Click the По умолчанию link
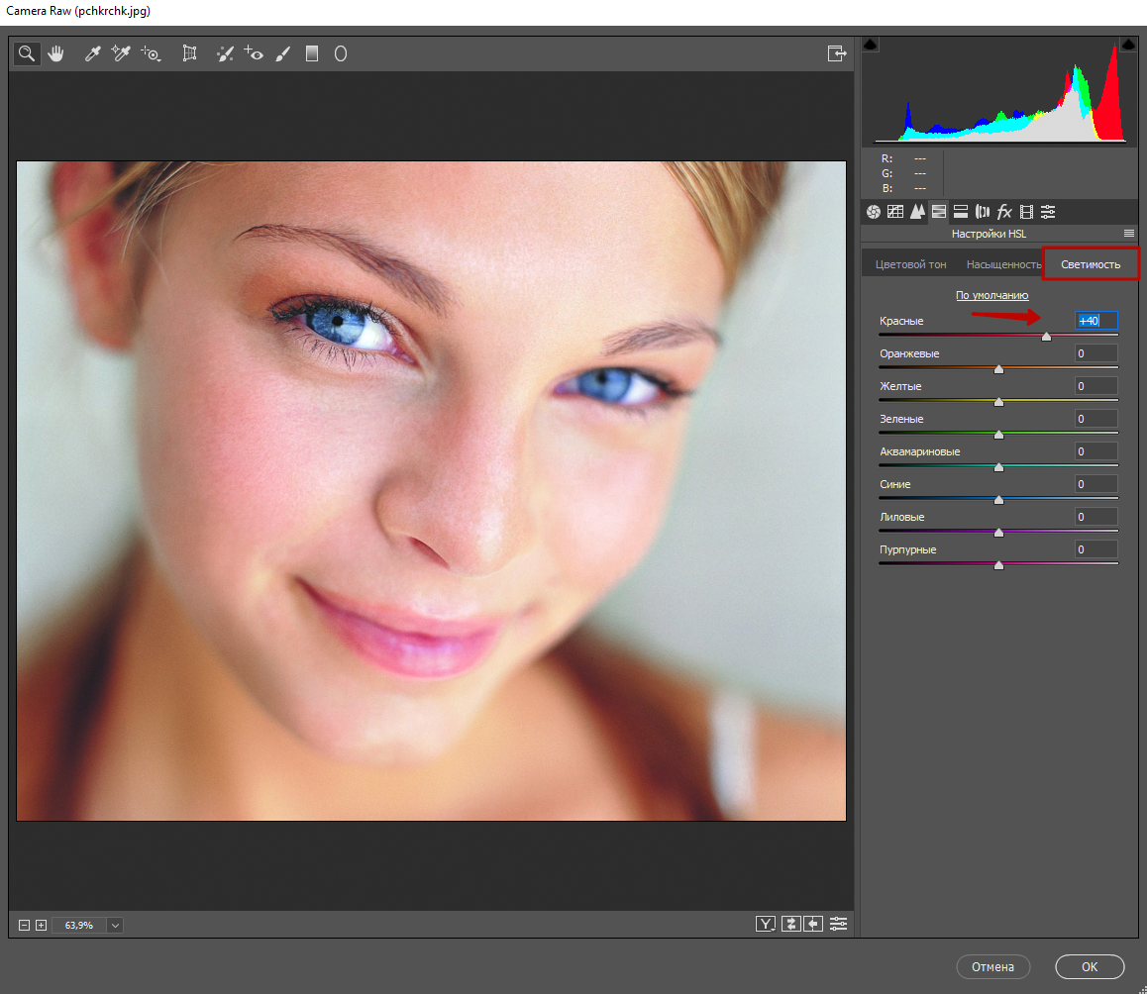The height and width of the screenshot is (994, 1147). 991,295
